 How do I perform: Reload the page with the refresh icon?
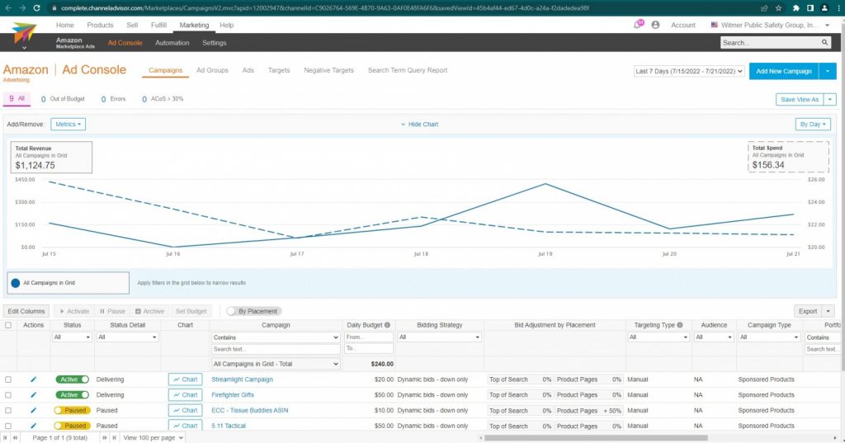(x=36, y=8)
